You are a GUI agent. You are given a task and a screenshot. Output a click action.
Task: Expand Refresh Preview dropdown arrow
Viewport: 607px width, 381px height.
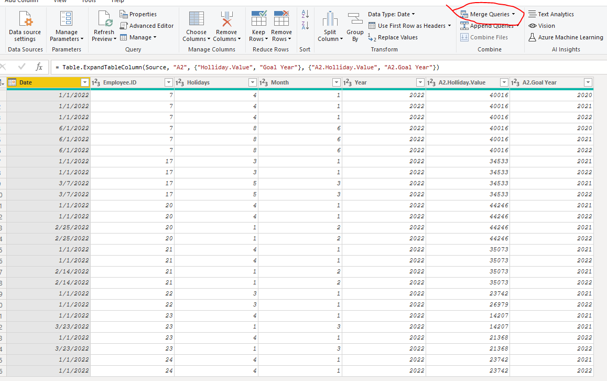115,39
